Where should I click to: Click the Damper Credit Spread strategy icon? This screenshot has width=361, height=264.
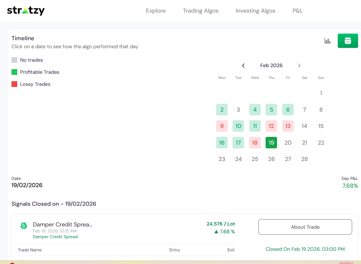pos(24,226)
